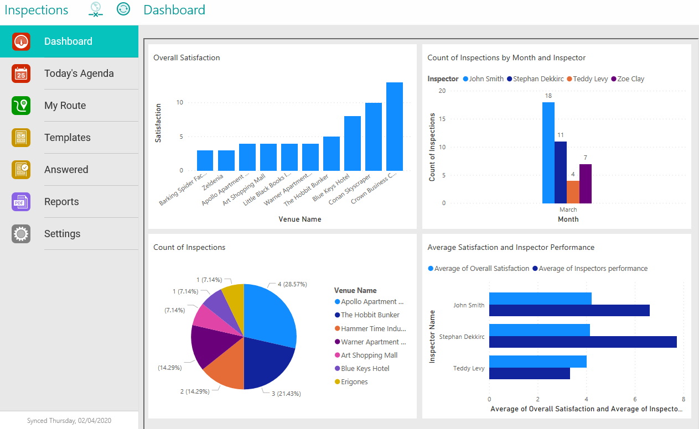Viewport: 699px width, 429px height.
Task: Select Zoe Clay legend entry
Action: pos(630,79)
